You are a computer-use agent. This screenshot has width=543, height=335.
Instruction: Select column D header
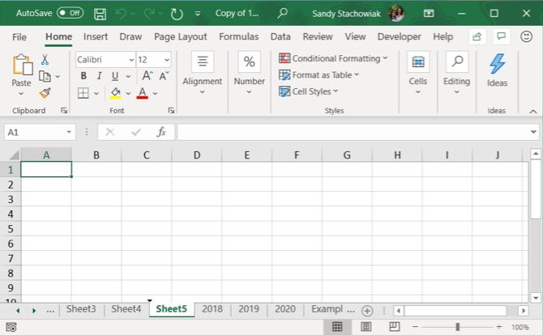(197, 155)
